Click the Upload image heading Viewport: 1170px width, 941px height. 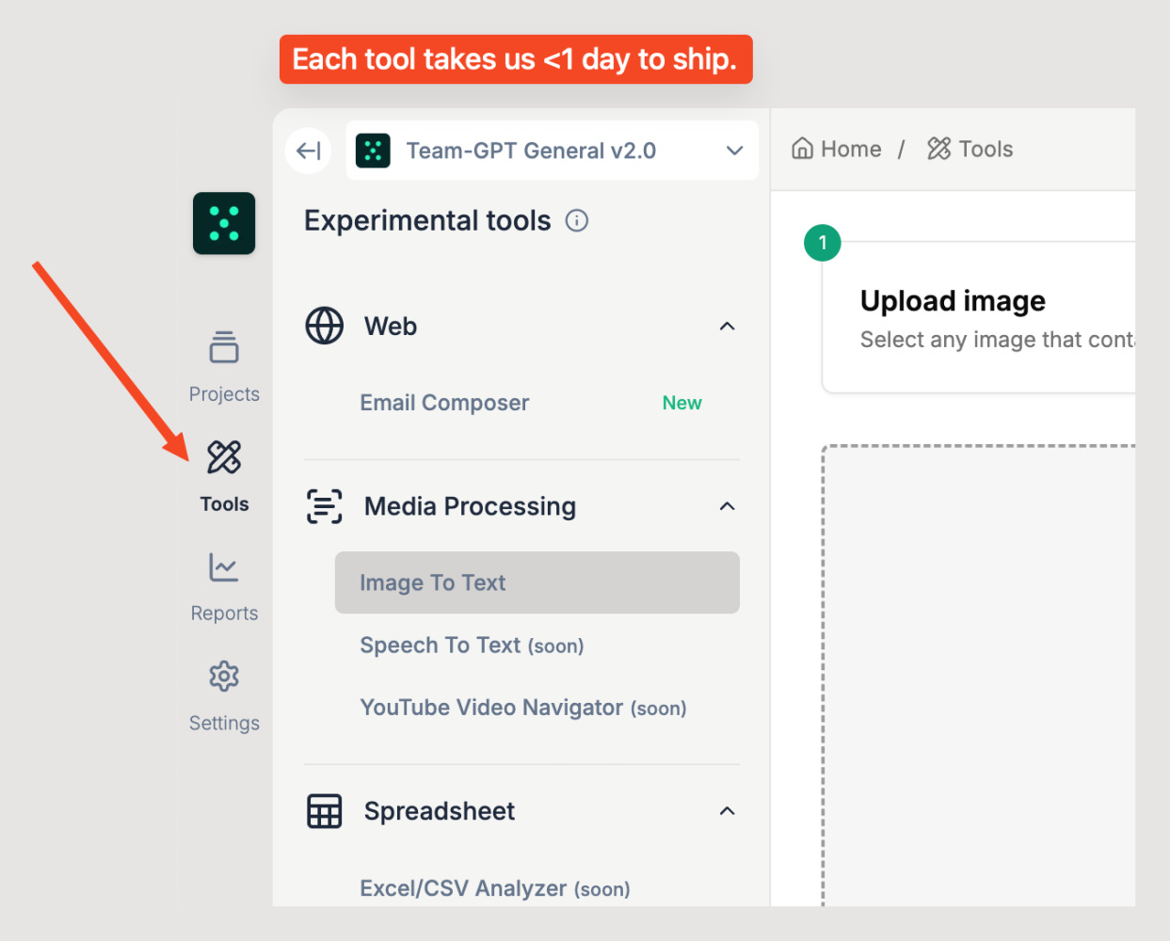tap(953, 301)
